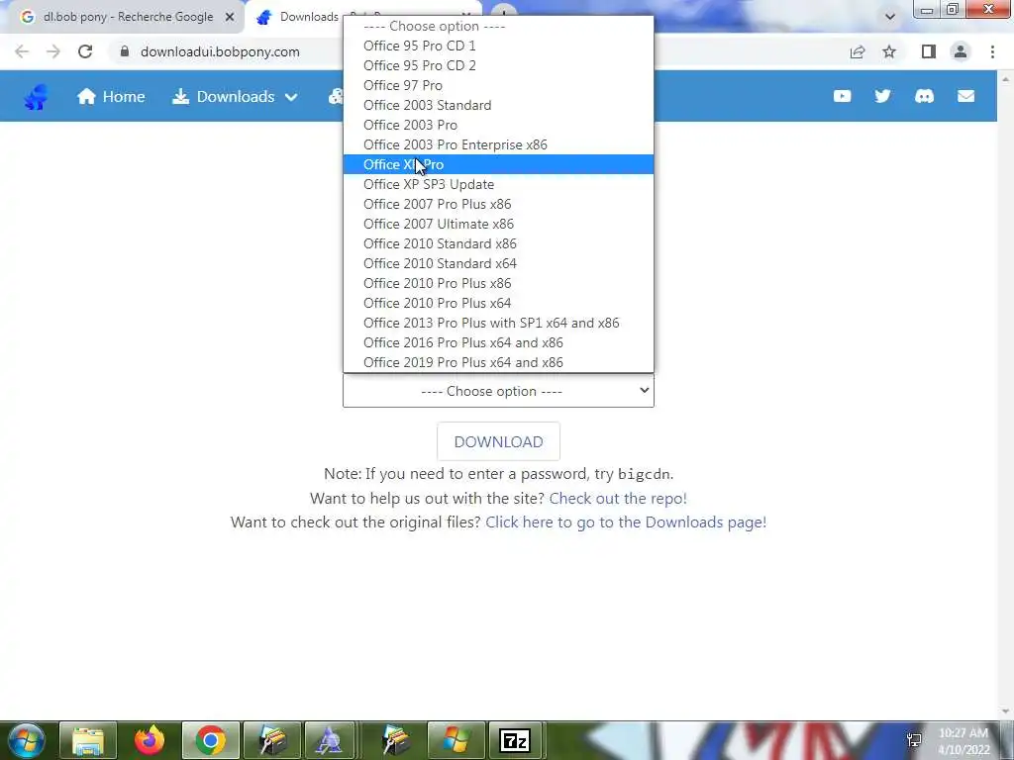Click the site lock icon in address bar
This screenshot has width=1014, height=760.
[x=125, y=51]
